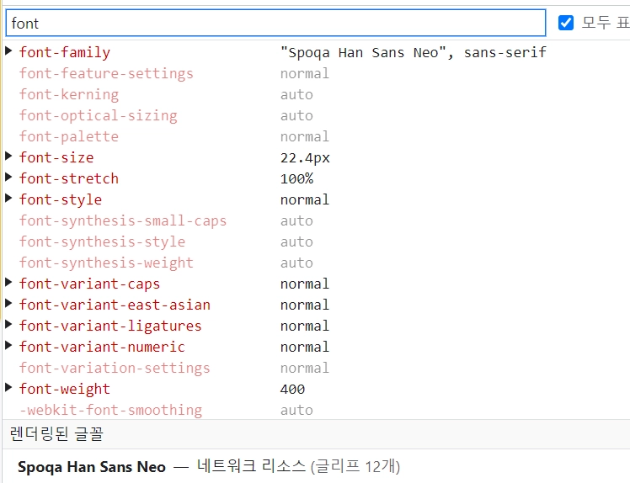The width and height of the screenshot is (630, 483).
Task: Expand the font-size property
Action: point(8,157)
